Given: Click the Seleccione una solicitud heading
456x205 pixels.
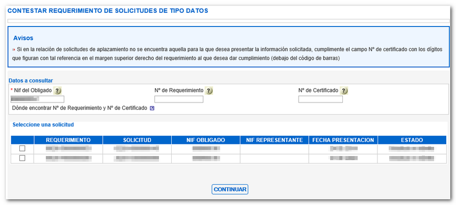Looking at the screenshot, I should [x=43, y=124].
